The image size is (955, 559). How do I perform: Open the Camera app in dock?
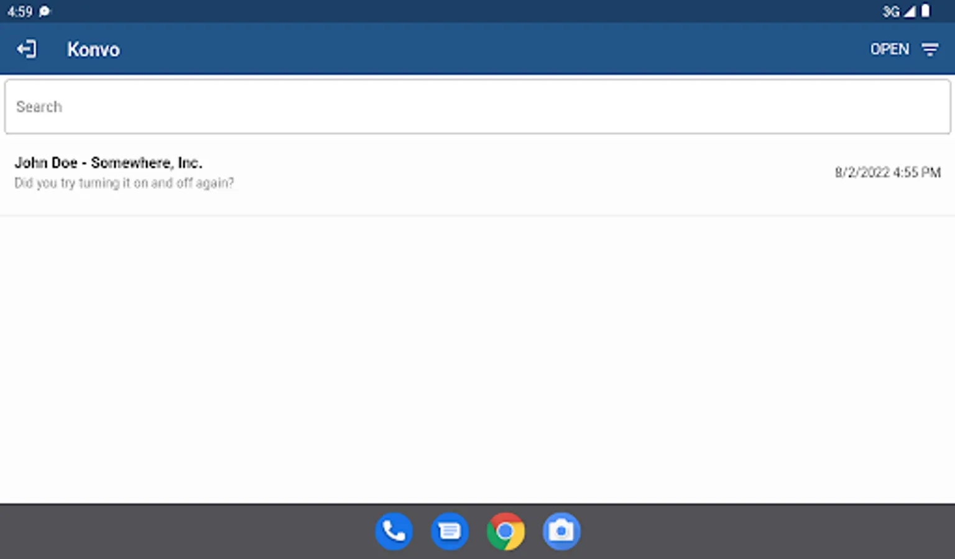point(561,532)
